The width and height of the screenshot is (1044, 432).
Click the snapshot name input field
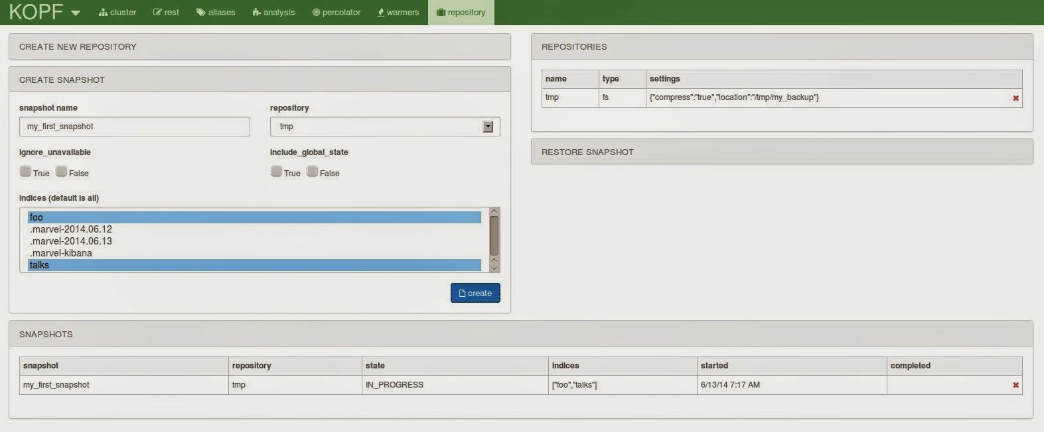pyautogui.click(x=135, y=127)
